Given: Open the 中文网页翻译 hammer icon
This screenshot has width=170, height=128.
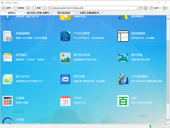Looking at the screenshot, I should tap(123, 79).
